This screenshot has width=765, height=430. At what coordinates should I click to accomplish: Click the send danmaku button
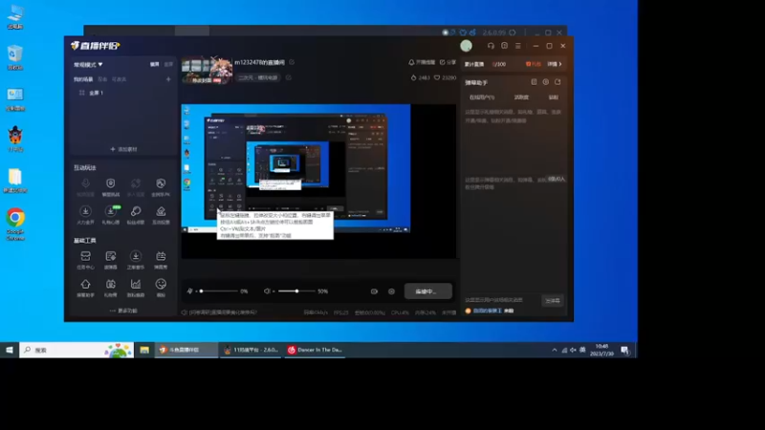point(553,300)
